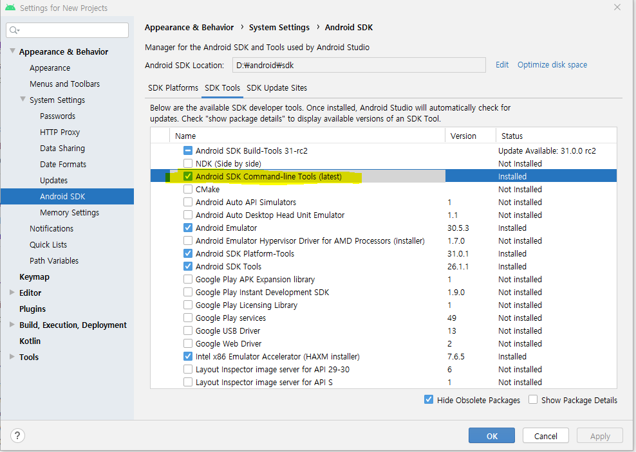
Task: Switch to the SDK Platforms tab
Action: pyautogui.click(x=173, y=88)
